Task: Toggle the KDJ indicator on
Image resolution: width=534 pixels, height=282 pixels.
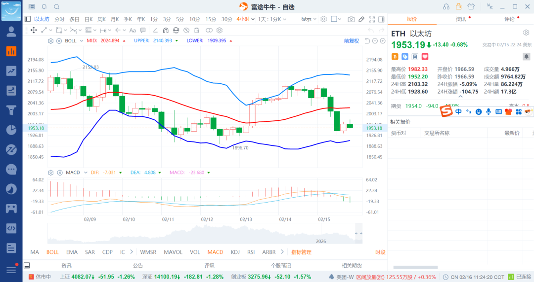Action: pos(236,252)
